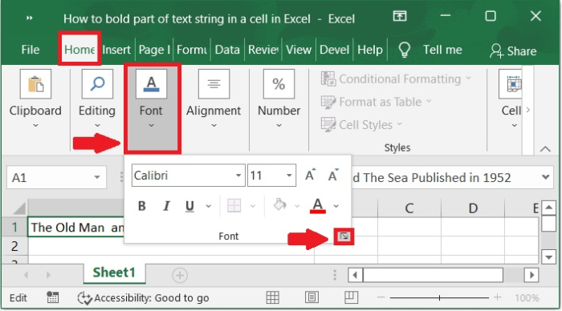Select row 1 header
The height and width of the screenshot is (311, 562).
tap(14, 227)
